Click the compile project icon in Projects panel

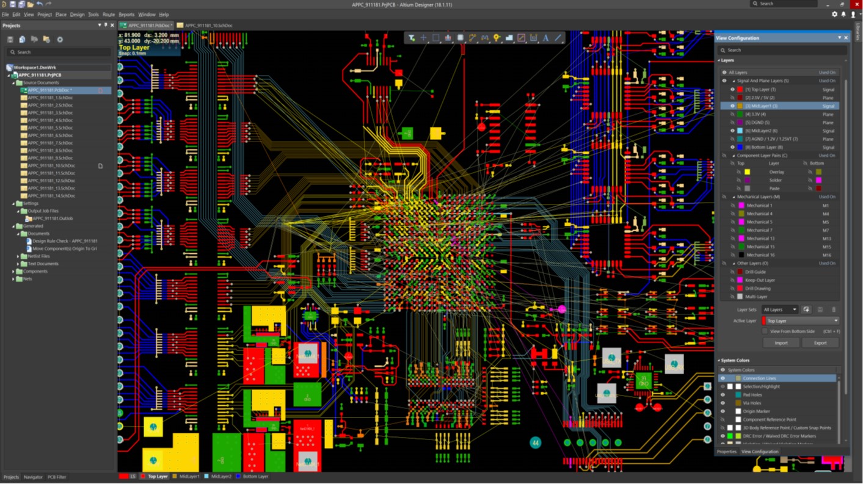click(x=22, y=39)
